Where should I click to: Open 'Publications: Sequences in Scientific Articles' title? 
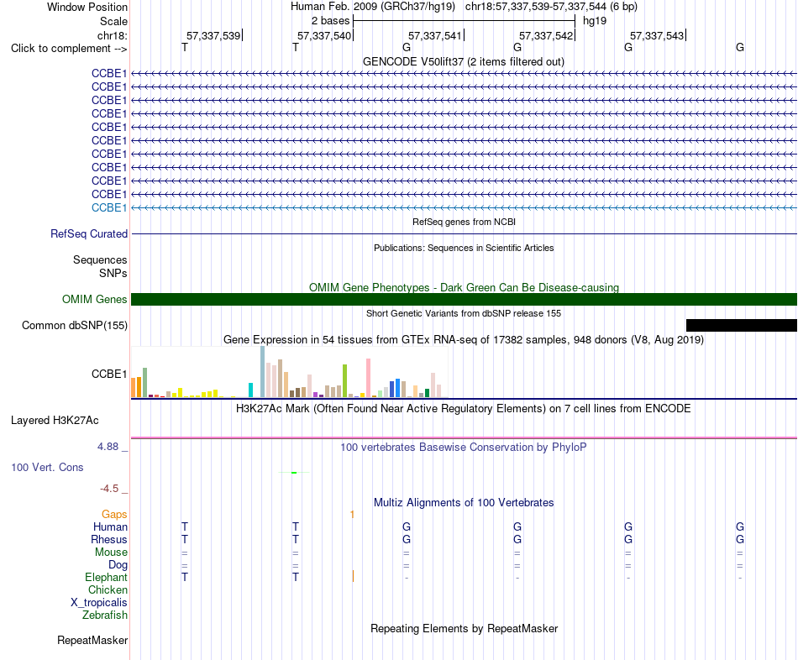tap(464, 248)
